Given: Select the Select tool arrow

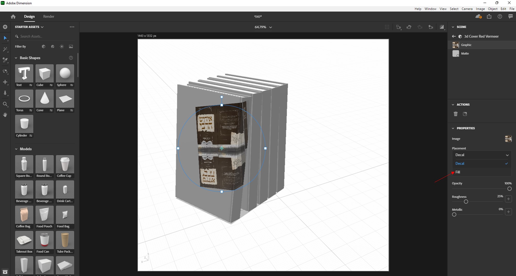Looking at the screenshot, I should click(x=5, y=38).
